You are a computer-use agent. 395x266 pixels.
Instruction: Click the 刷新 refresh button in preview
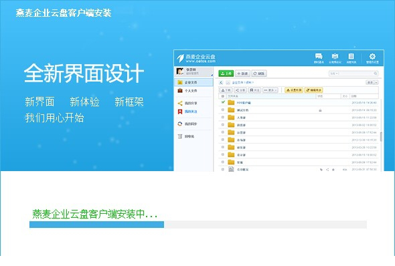click(259, 74)
